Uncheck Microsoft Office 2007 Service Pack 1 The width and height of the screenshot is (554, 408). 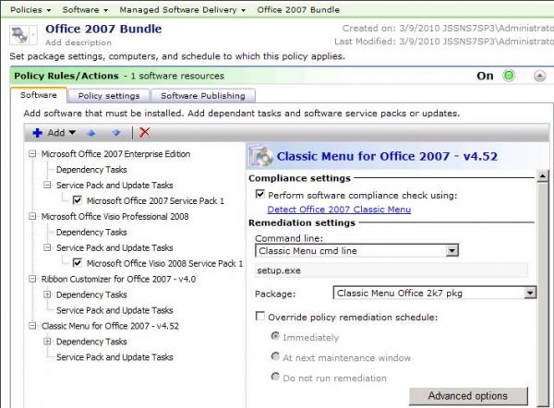pyautogui.click(x=77, y=200)
